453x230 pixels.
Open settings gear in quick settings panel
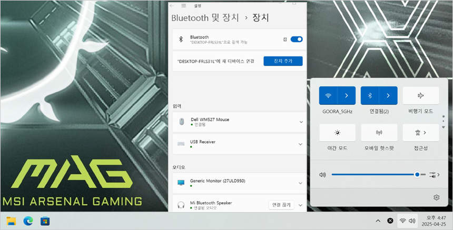436,197
